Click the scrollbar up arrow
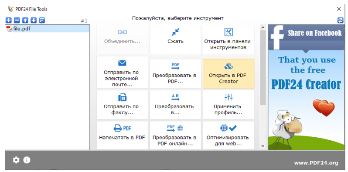 pos(263,28)
